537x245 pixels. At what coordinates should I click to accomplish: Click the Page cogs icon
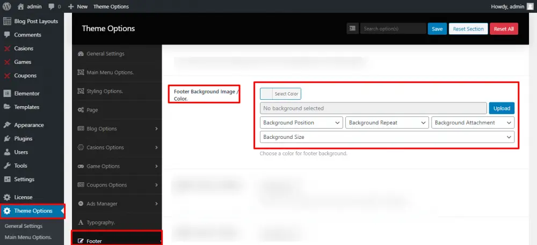coord(81,110)
